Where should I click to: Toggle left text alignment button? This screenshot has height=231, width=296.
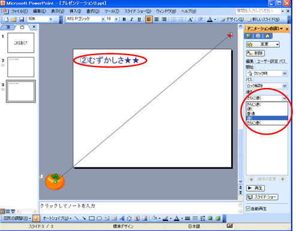point(149,19)
